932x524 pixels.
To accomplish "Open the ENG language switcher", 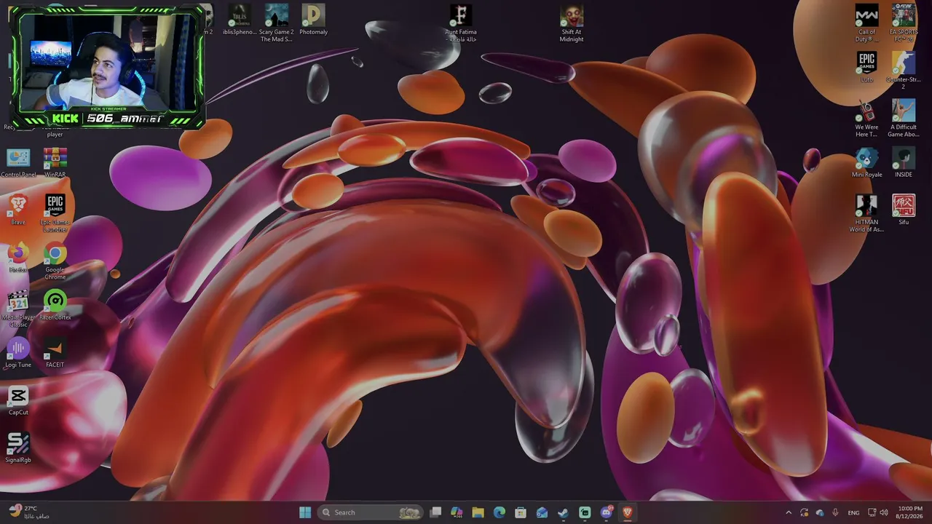I will pyautogui.click(x=853, y=512).
